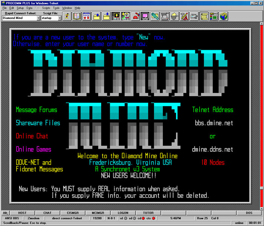
Task: Click the red telephone hang-up icon
Action: tap(136, 16)
